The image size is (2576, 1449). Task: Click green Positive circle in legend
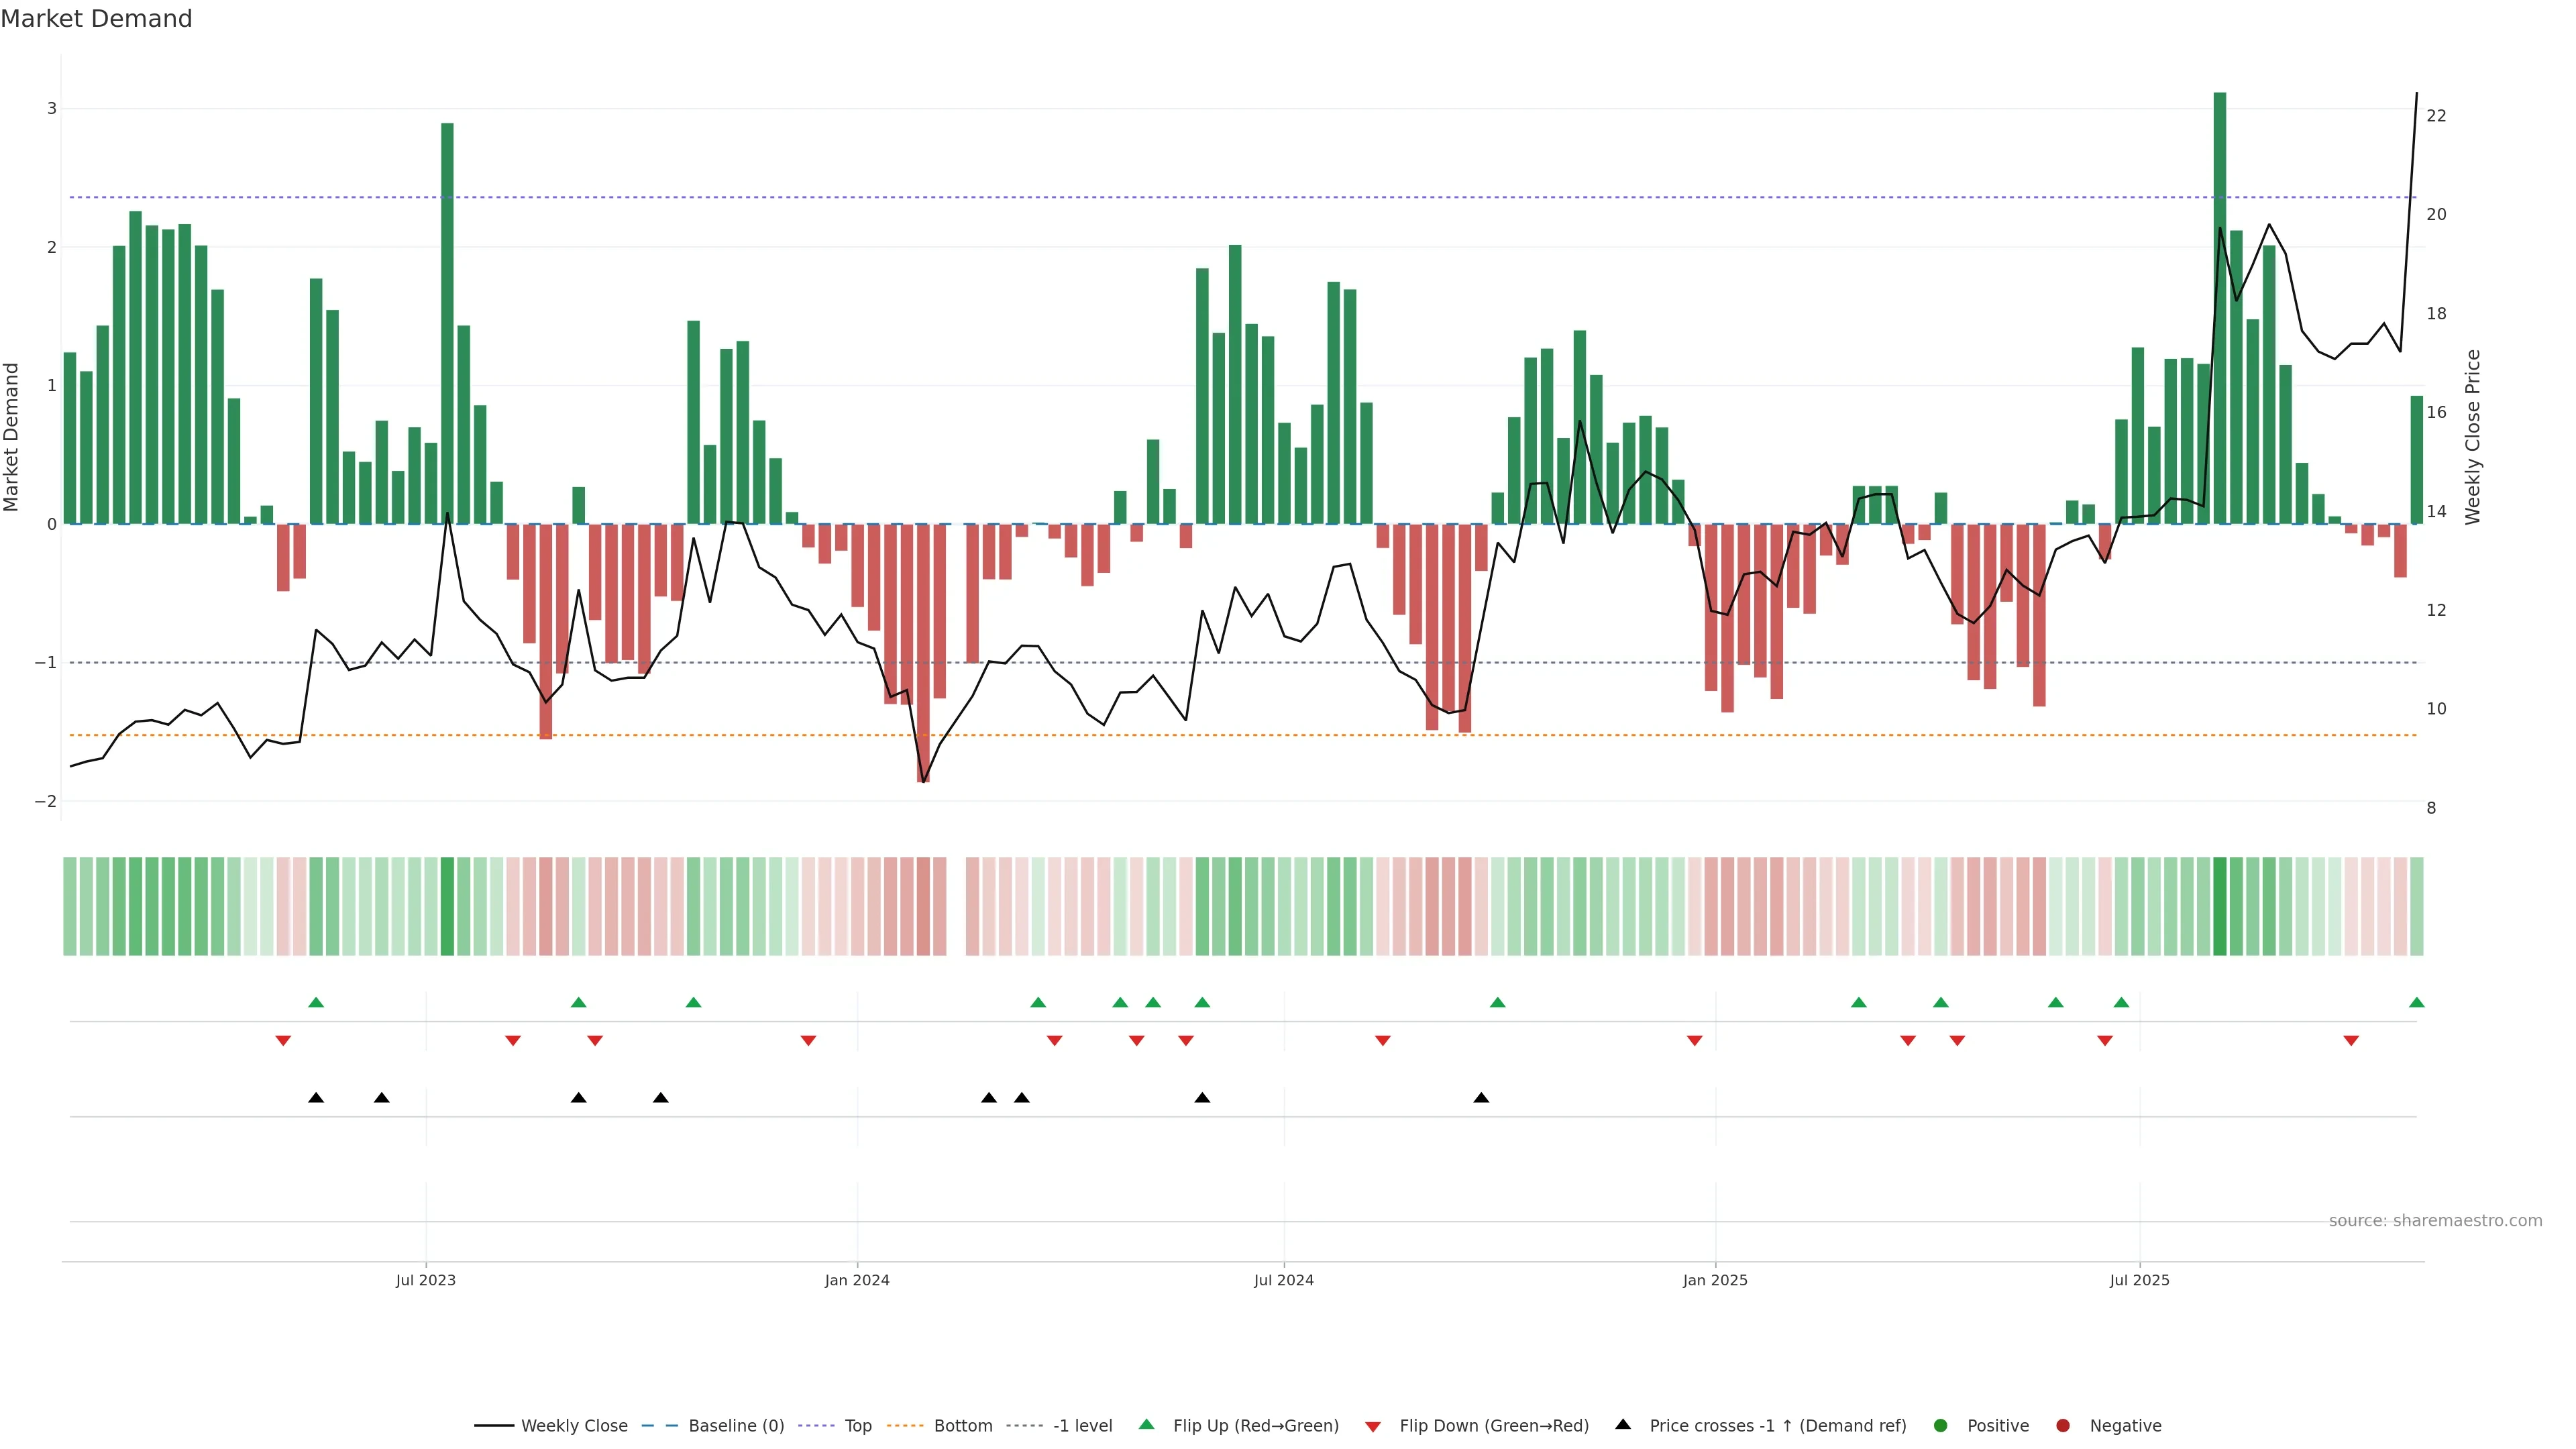(1941, 1425)
